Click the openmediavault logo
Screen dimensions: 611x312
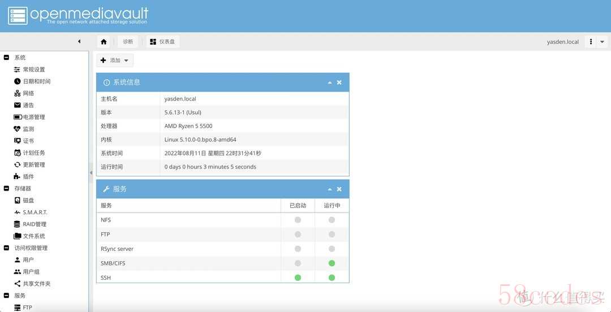pos(78,16)
